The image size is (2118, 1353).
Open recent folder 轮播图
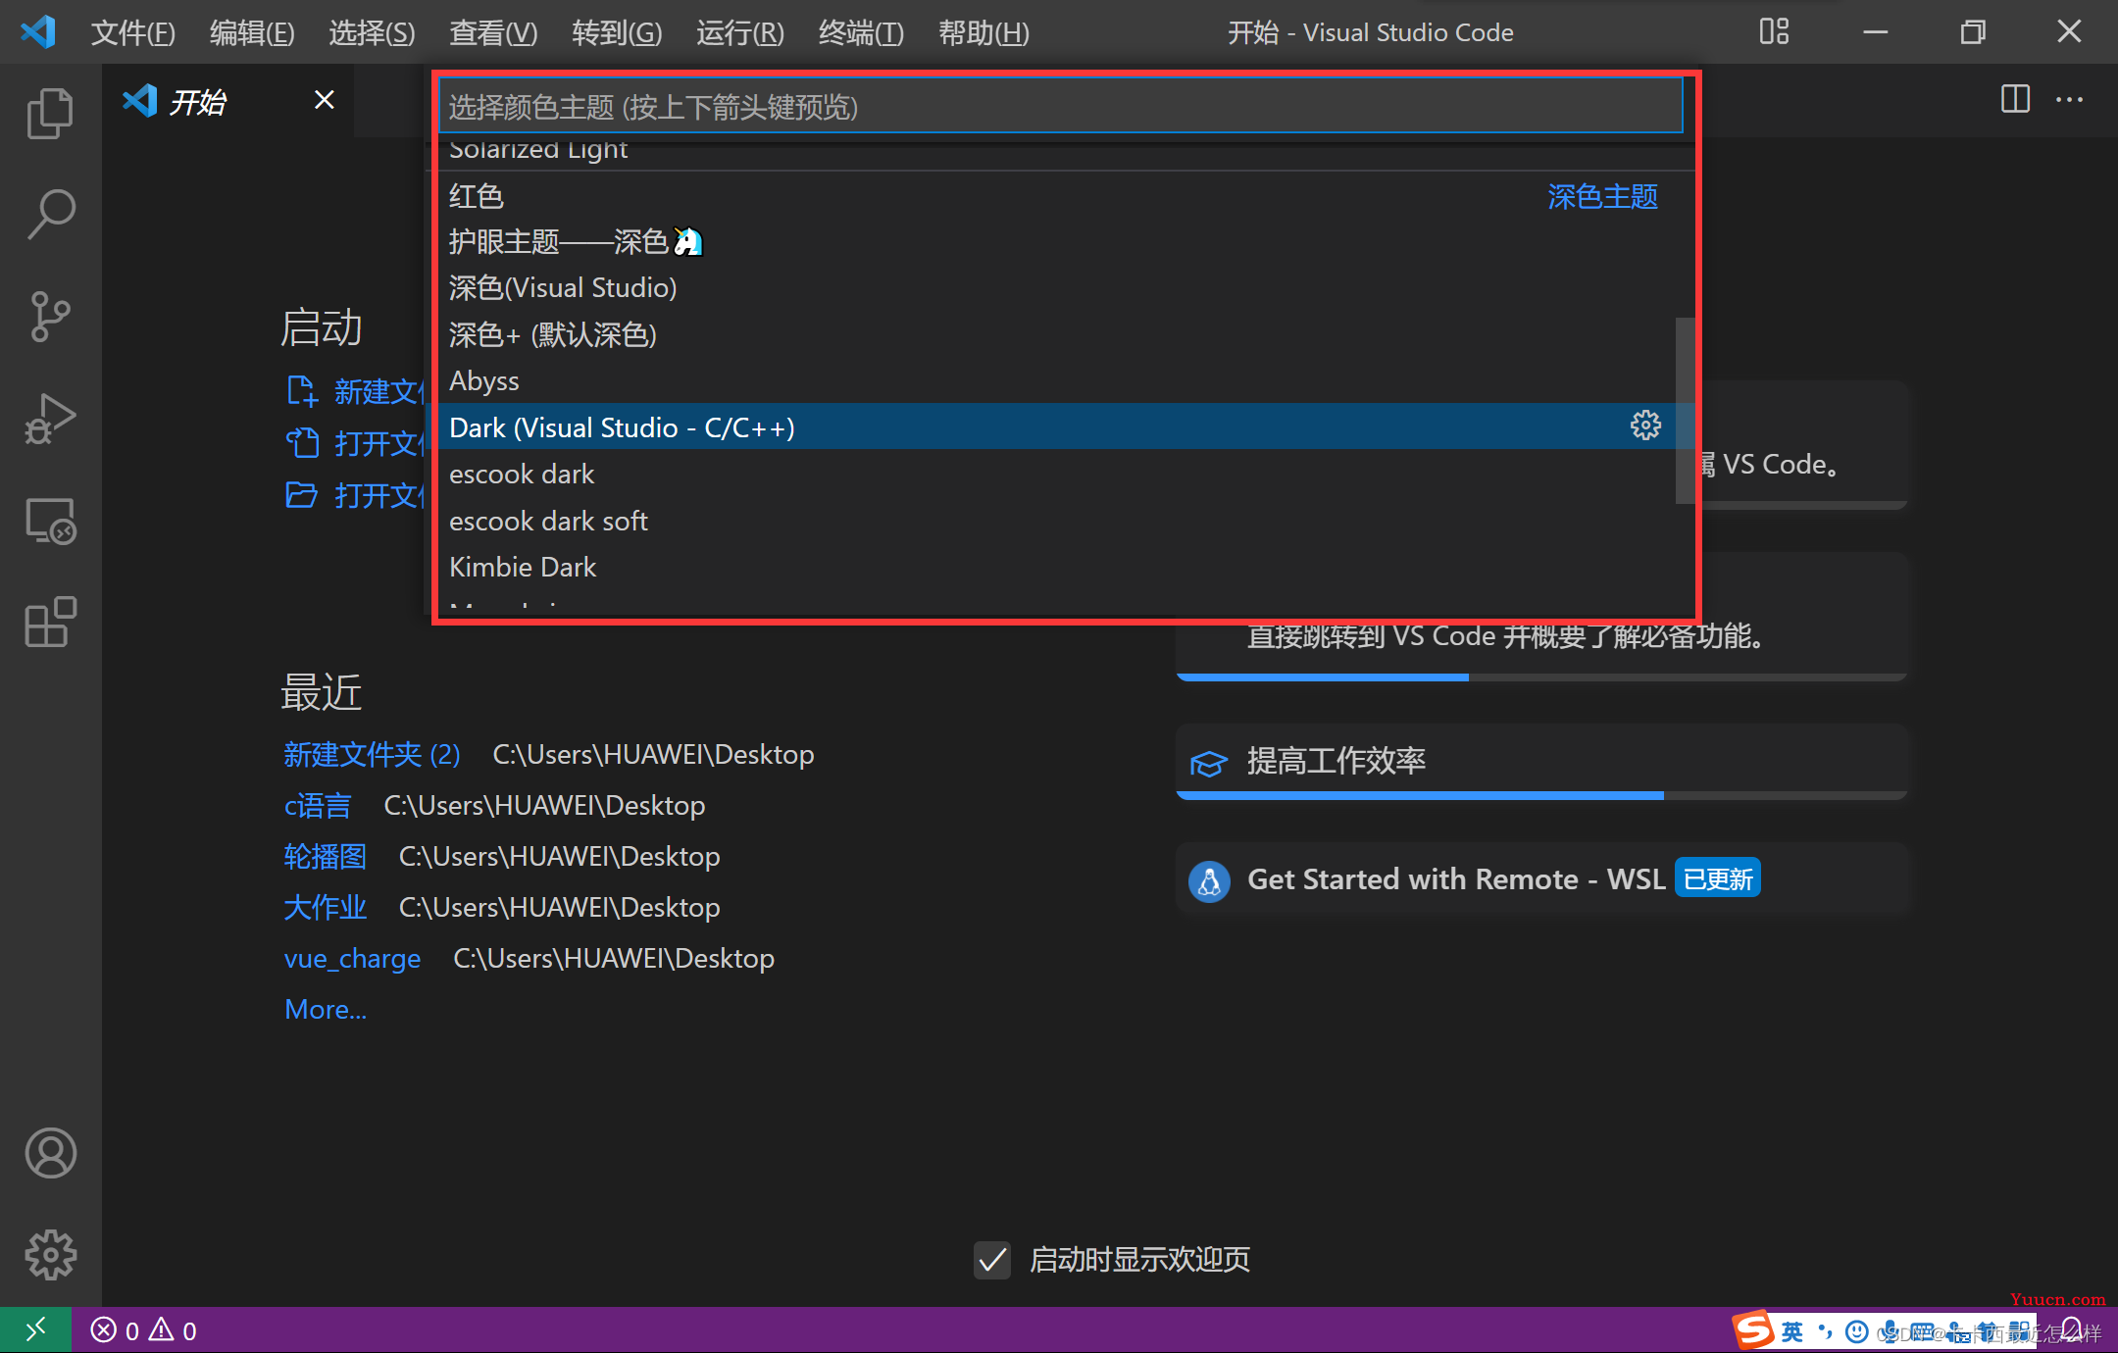326,856
